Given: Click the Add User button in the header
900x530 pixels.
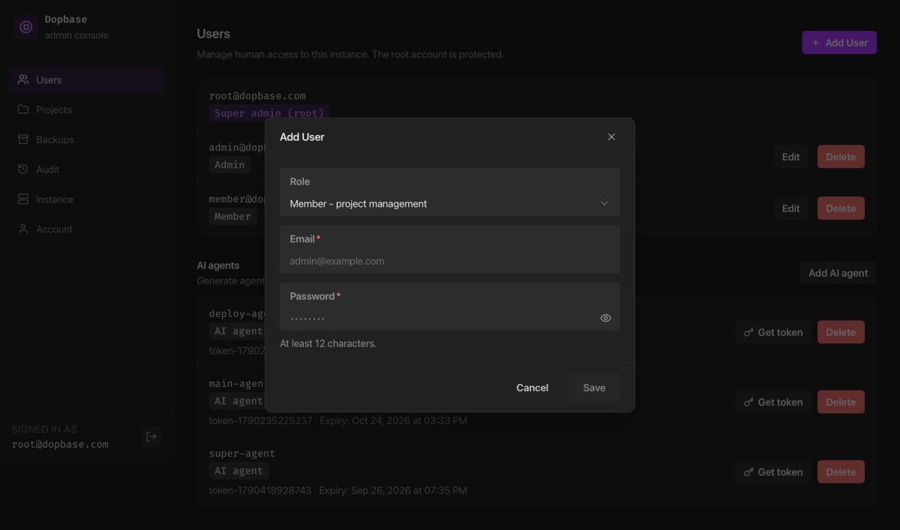Looking at the screenshot, I should (x=839, y=43).
